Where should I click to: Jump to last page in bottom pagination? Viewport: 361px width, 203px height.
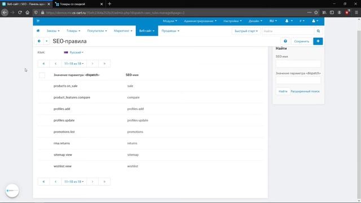pyautogui.click(x=104, y=182)
